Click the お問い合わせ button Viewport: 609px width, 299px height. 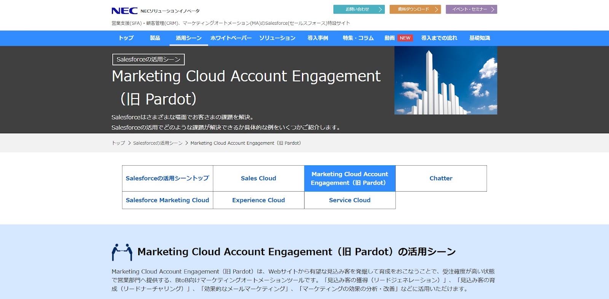(x=359, y=9)
